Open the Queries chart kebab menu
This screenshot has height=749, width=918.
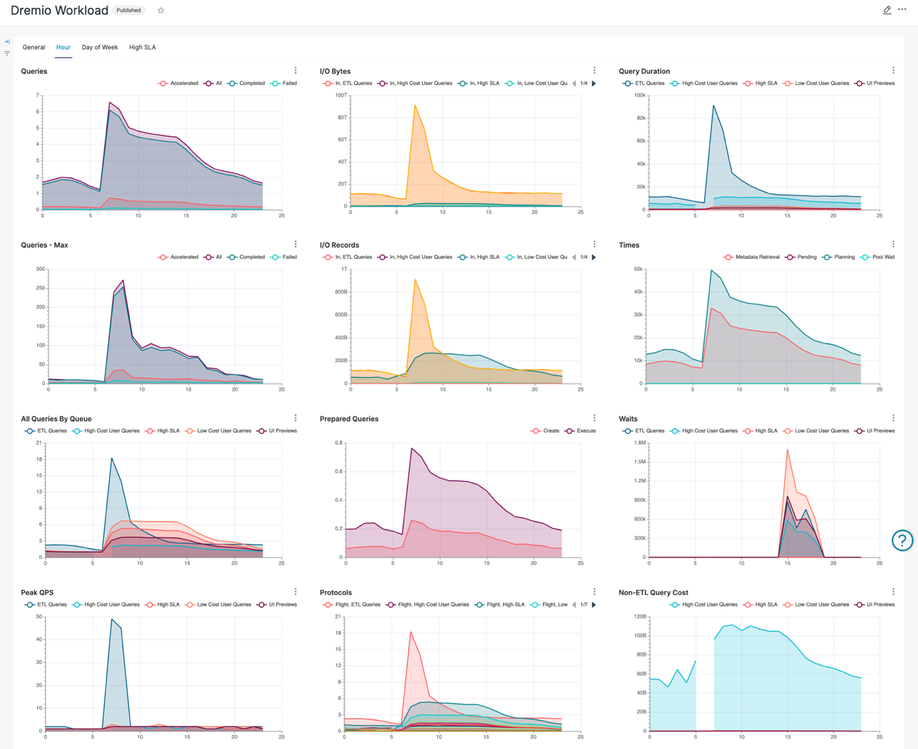(296, 71)
